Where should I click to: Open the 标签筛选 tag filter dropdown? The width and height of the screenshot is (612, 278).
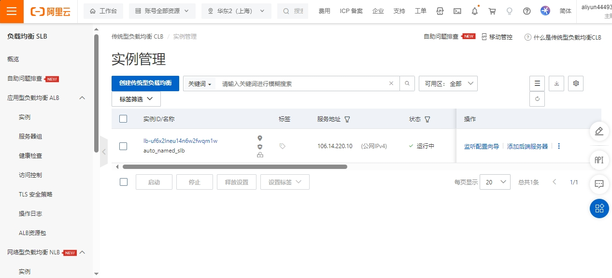[136, 99]
